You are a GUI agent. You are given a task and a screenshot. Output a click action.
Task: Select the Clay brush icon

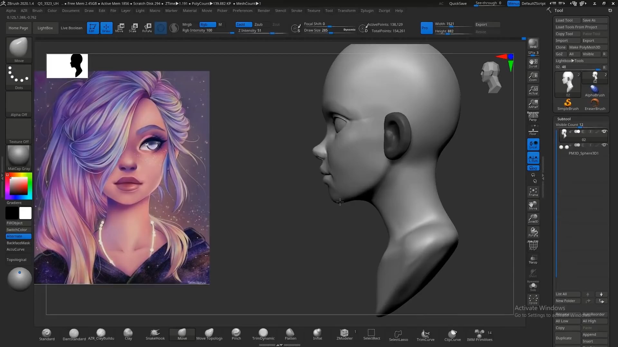click(x=128, y=334)
